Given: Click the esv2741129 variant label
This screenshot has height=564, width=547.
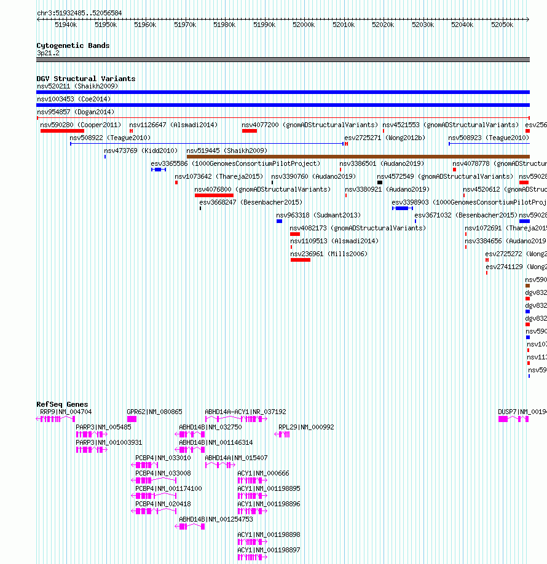Looking at the screenshot, I should (516, 268).
